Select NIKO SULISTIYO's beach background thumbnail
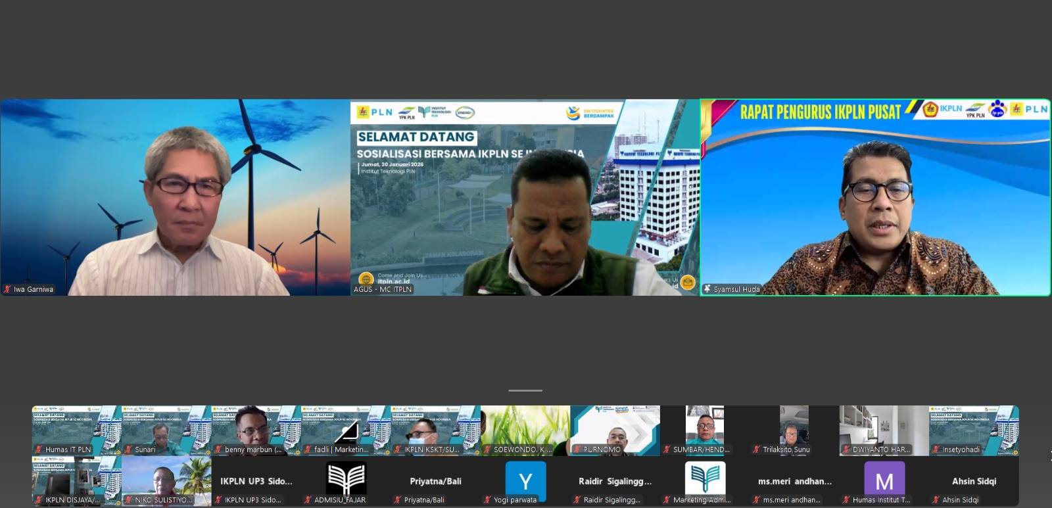 coord(166,481)
